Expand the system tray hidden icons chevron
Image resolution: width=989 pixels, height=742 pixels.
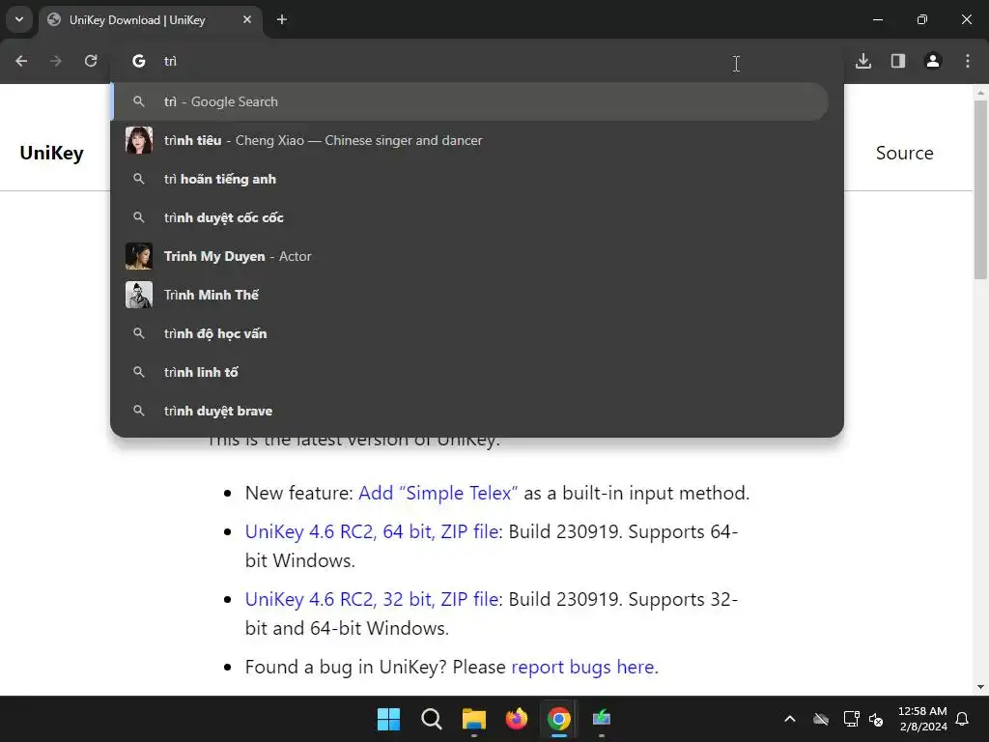[790, 719]
